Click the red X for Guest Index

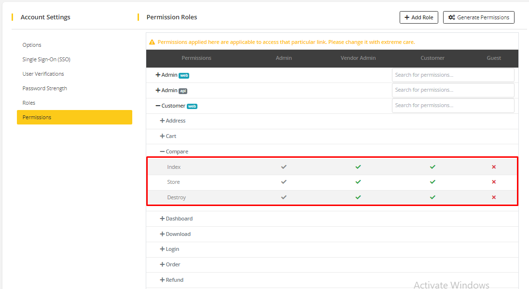click(494, 167)
